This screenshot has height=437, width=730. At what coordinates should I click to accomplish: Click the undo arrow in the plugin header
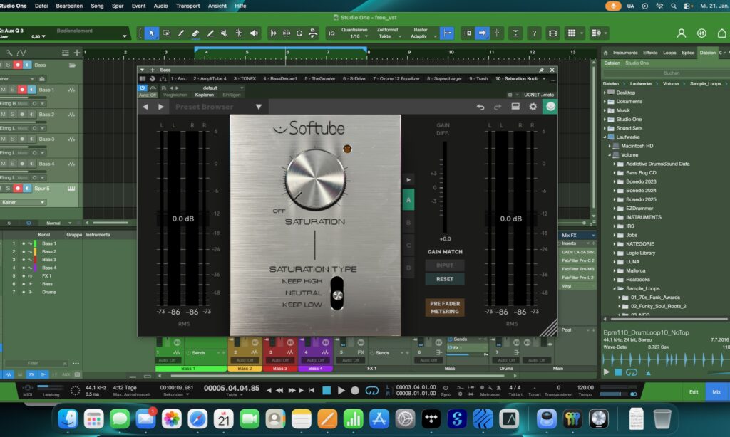tap(480, 105)
